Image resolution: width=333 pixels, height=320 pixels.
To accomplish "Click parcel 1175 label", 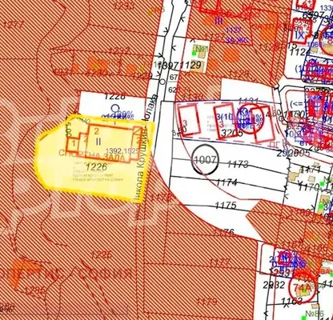I will (x=226, y=205).
